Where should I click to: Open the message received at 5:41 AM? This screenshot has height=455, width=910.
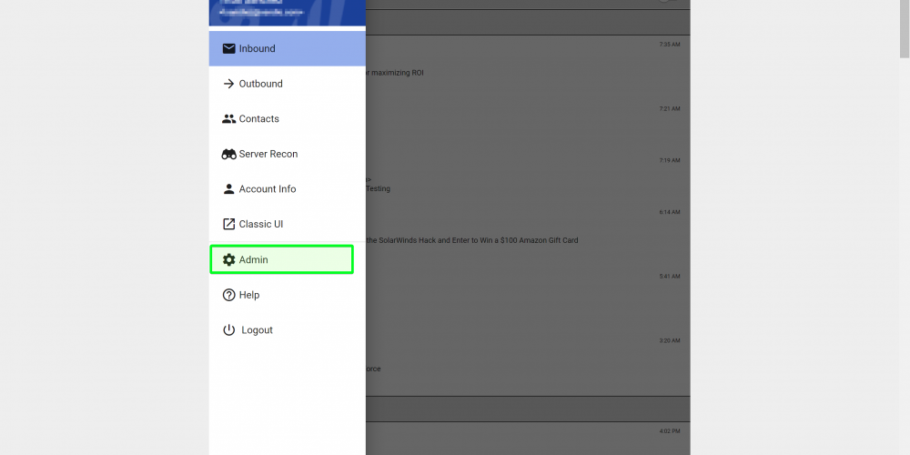(x=528, y=299)
